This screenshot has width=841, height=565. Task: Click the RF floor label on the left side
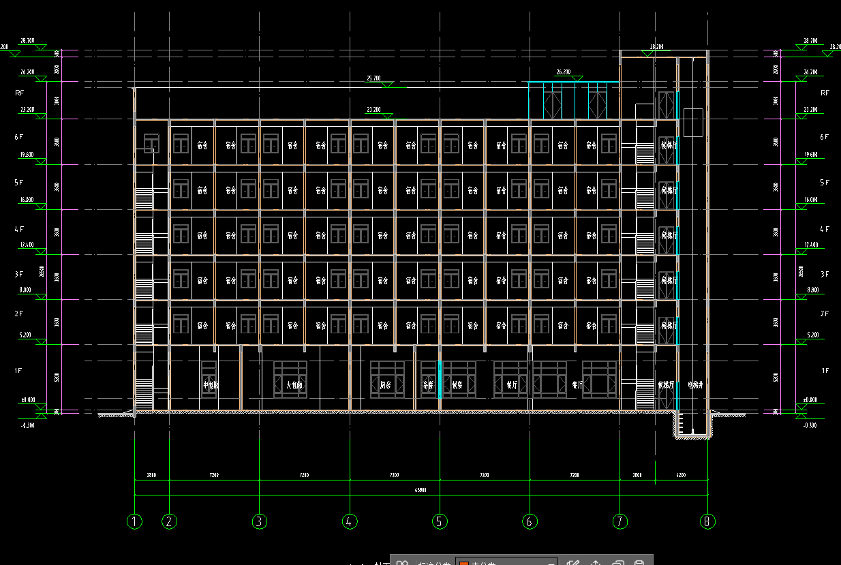(x=20, y=92)
